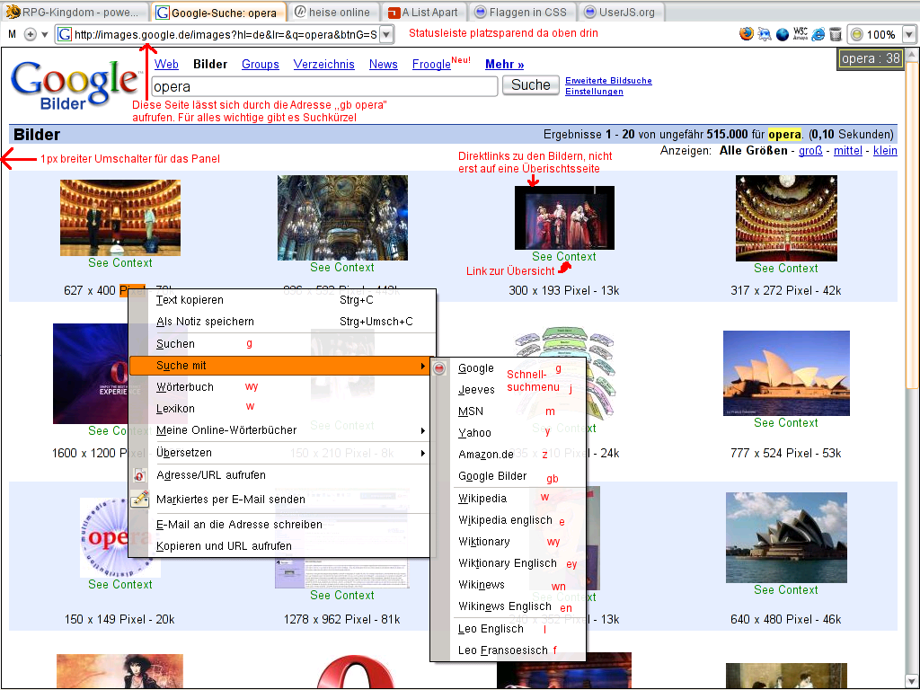Click the red round icon in search submenu
920x690 pixels.
tap(439, 368)
